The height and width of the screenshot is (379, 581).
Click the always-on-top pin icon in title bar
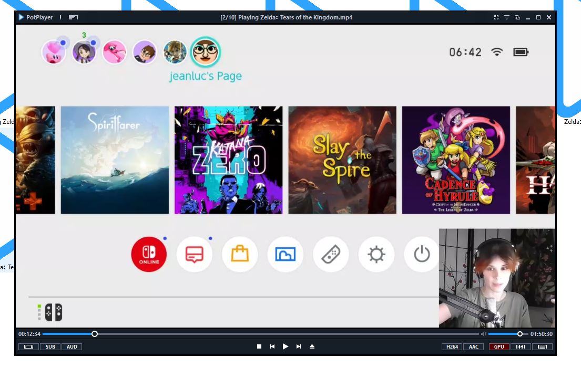pyautogui.click(x=506, y=17)
